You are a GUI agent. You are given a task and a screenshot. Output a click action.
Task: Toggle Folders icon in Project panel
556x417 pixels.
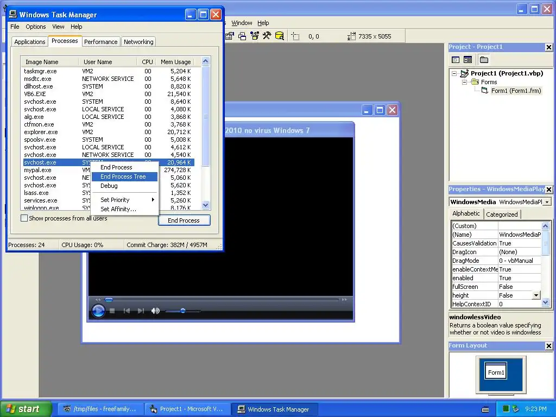[x=484, y=60]
